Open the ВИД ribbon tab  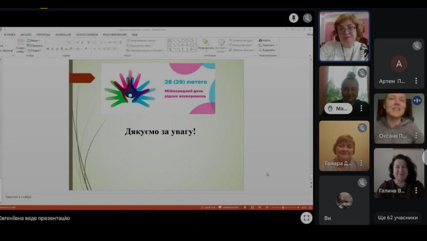coord(134,35)
